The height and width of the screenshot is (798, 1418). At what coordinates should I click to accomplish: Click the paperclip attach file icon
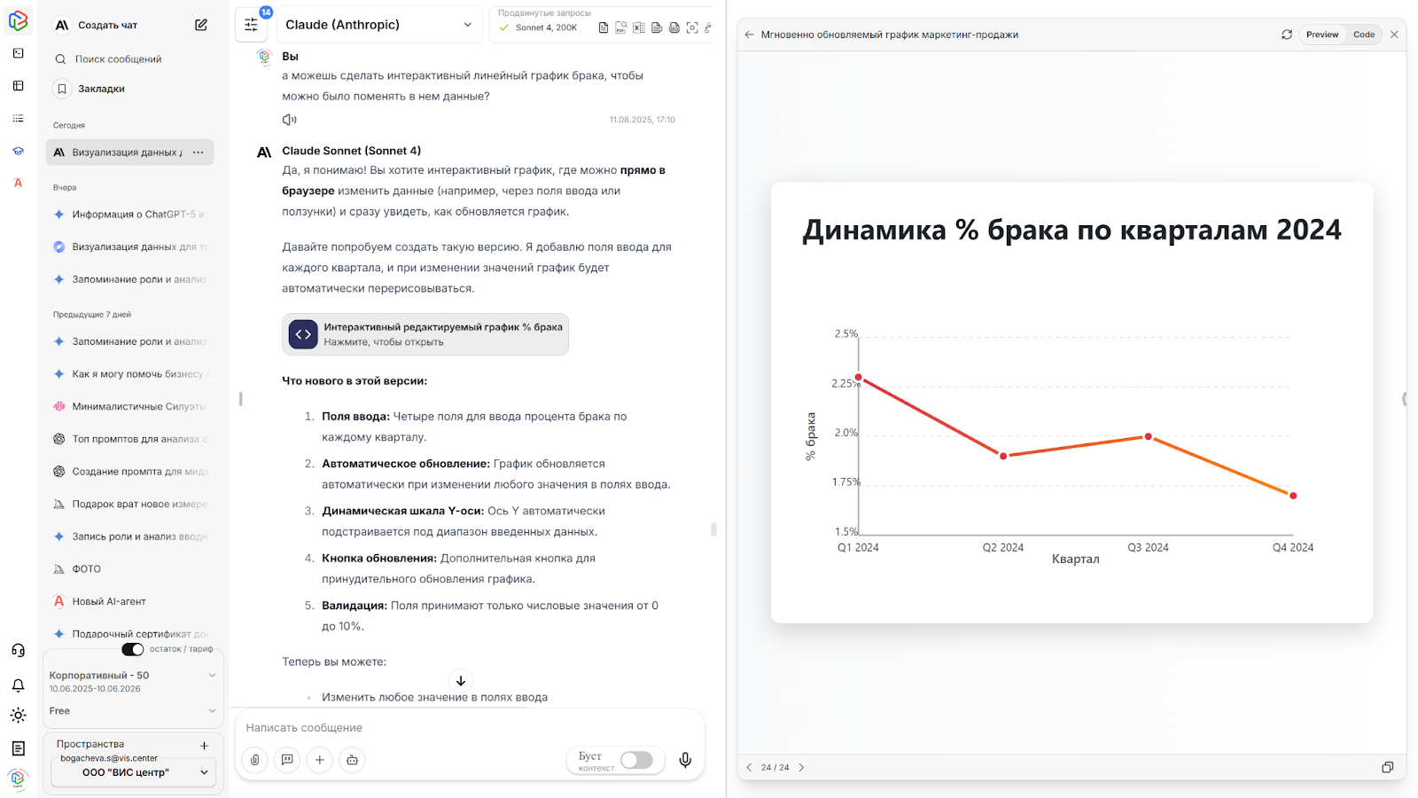254,760
